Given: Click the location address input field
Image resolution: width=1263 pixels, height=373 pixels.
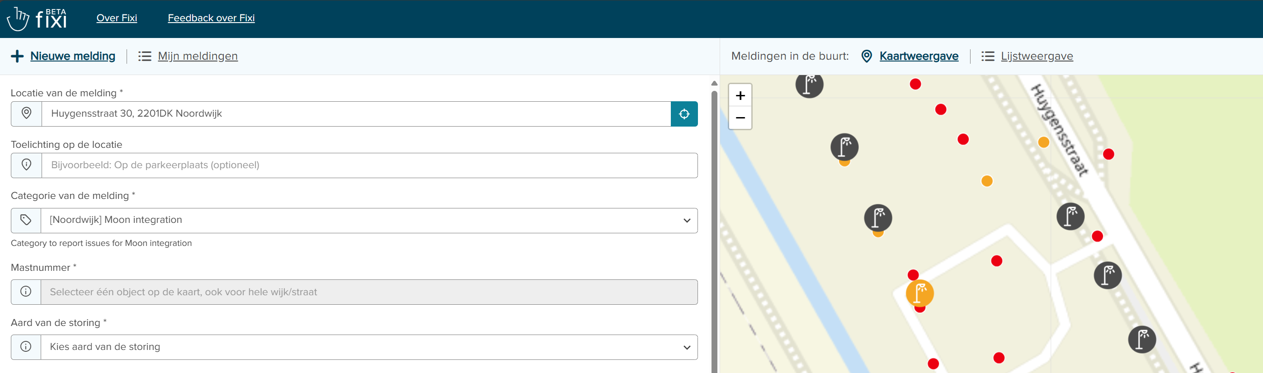Looking at the screenshot, I should click(x=355, y=114).
